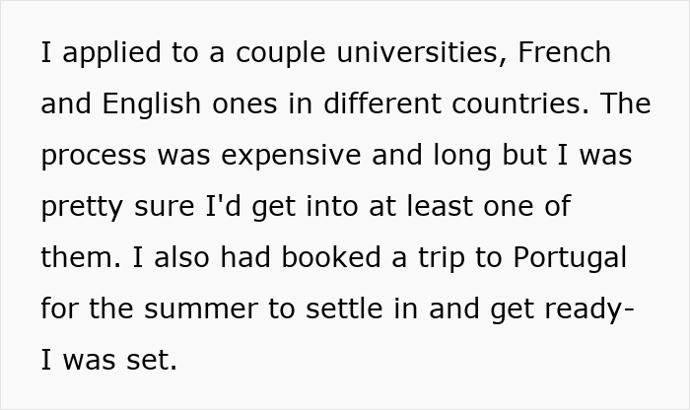Click the word 'applied' in first line

click(x=111, y=52)
